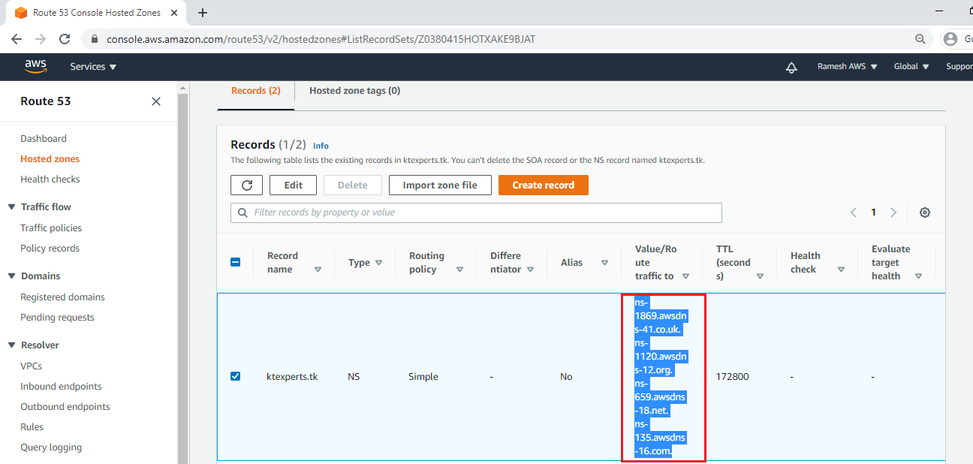Close the Route 53 navigation panel
This screenshot has width=973, height=464.
click(156, 101)
